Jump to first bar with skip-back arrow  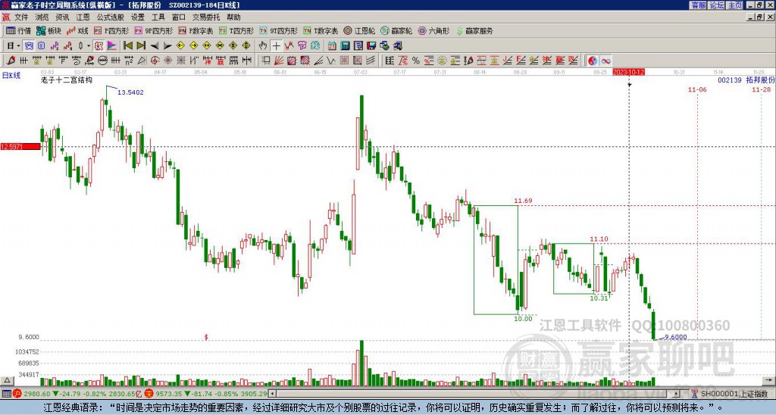(127, 45)
